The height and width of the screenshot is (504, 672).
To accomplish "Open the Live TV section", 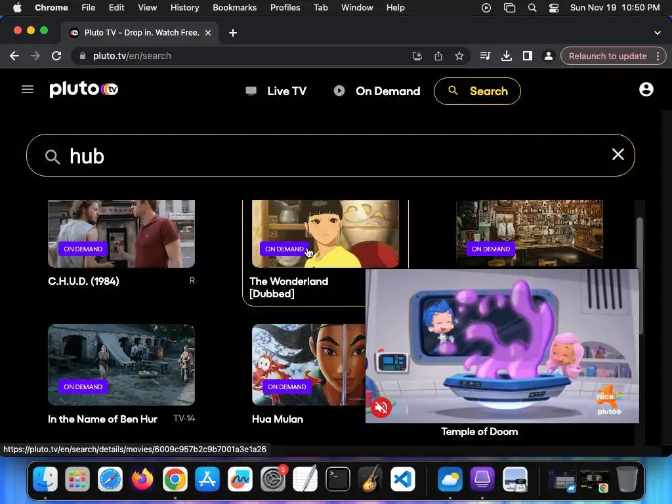I will [276, 91].
